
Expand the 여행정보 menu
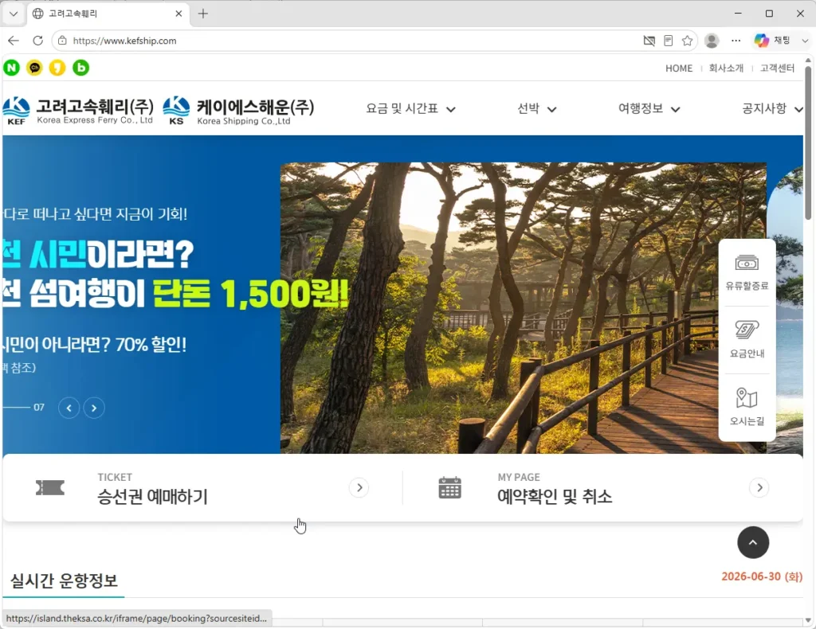coord(649,108)
